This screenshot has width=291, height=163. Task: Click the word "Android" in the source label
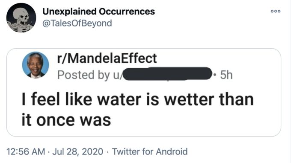(172, 151)
